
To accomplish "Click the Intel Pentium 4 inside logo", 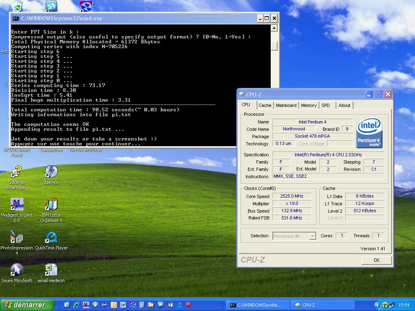I will coord(369,132).
